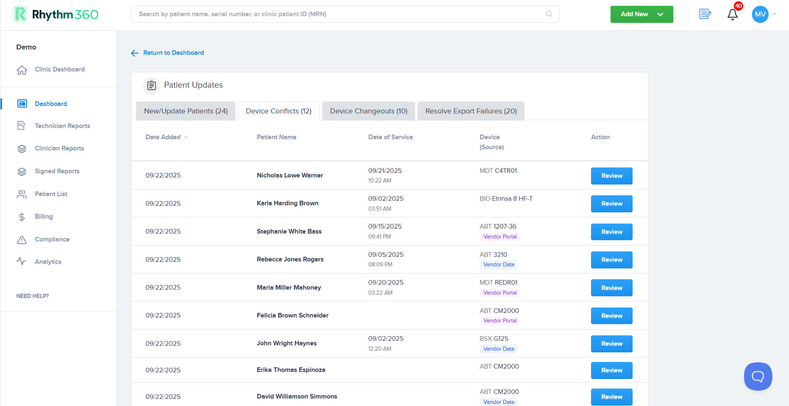Open the notes icon in header

pyautogui.click(x=705, y=14)
